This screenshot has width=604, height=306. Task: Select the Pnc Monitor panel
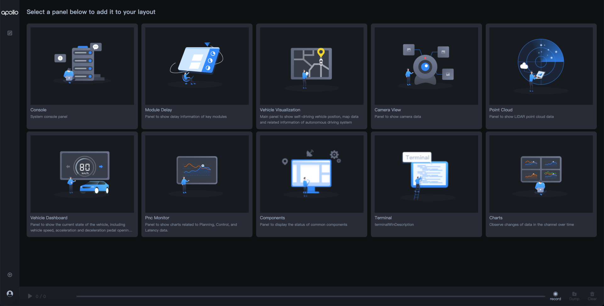[x=197, y=184]
